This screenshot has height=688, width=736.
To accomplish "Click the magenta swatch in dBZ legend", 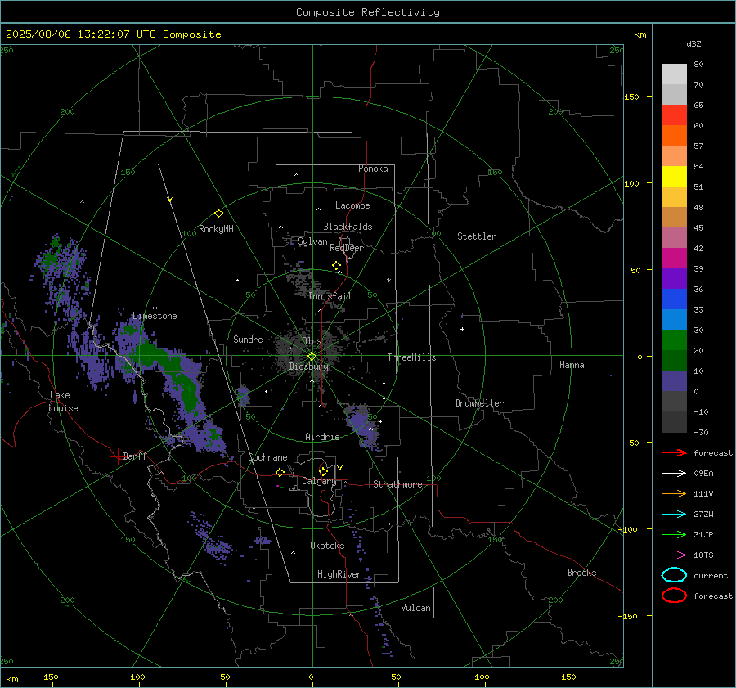I will (674, 258).
